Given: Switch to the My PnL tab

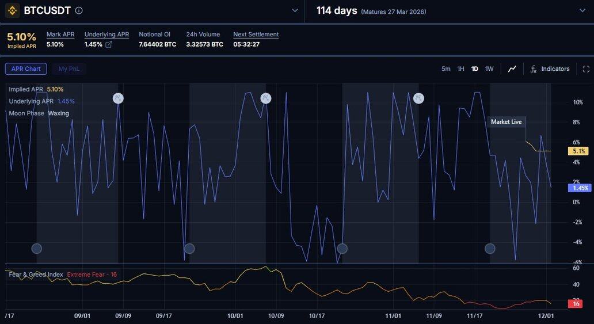Looking at the screenshot, I should 69,69.
